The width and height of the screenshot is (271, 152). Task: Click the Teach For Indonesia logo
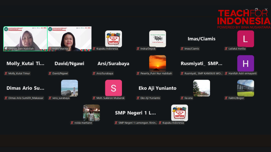coord(243,19)
